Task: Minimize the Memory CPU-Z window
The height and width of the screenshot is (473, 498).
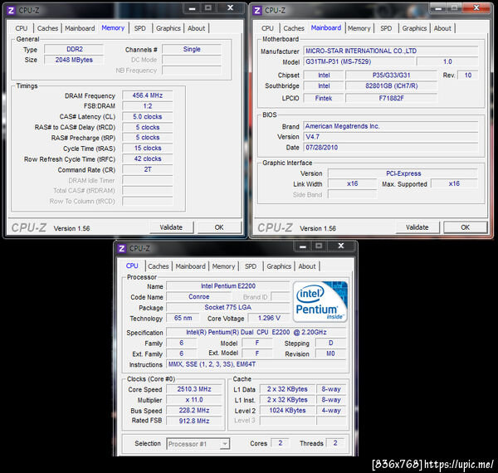Action: (x=193, y=8)
